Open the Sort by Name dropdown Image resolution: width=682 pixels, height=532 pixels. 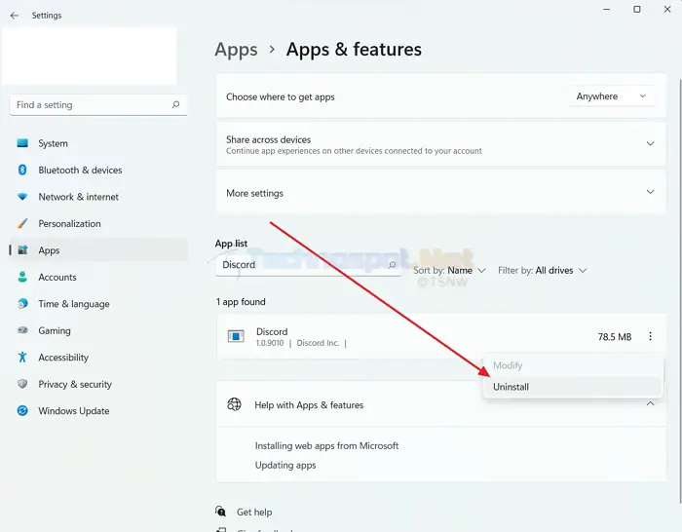click(x=449, y=270)
